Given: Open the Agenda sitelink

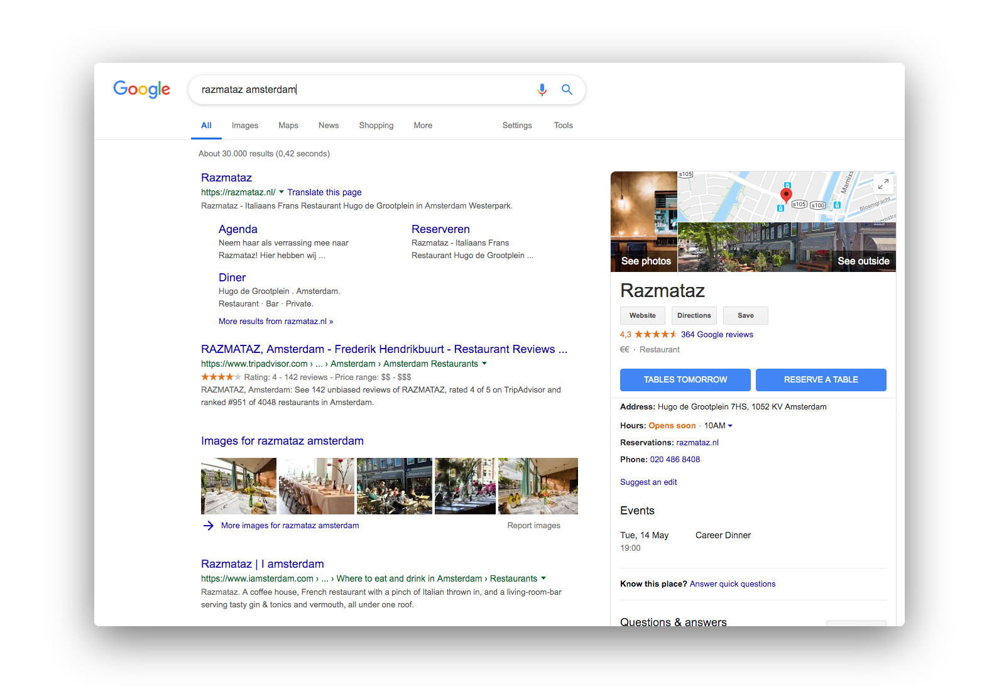Looking at the screenshot, I should (x=238, y=229).
